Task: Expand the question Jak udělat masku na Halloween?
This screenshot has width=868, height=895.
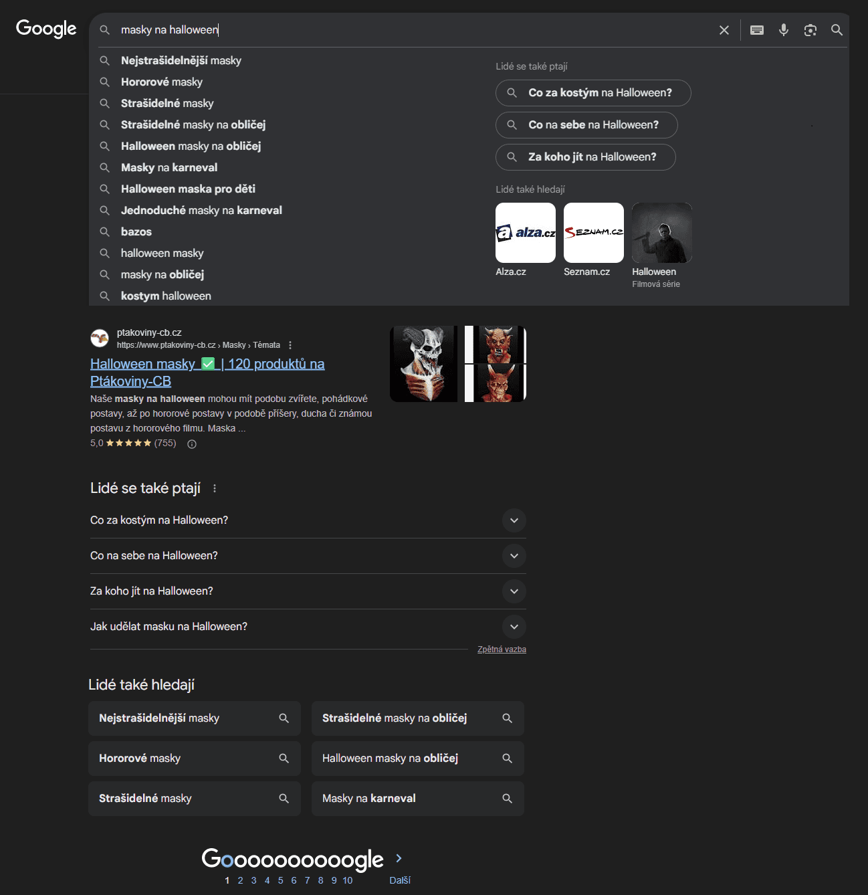Action: (x=514, y=627)
